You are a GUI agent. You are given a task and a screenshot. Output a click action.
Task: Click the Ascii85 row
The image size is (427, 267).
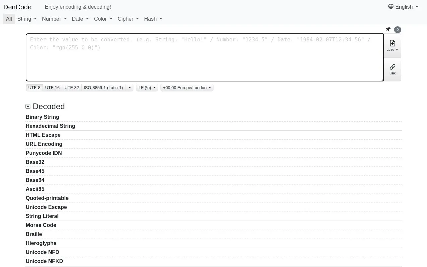213,189
